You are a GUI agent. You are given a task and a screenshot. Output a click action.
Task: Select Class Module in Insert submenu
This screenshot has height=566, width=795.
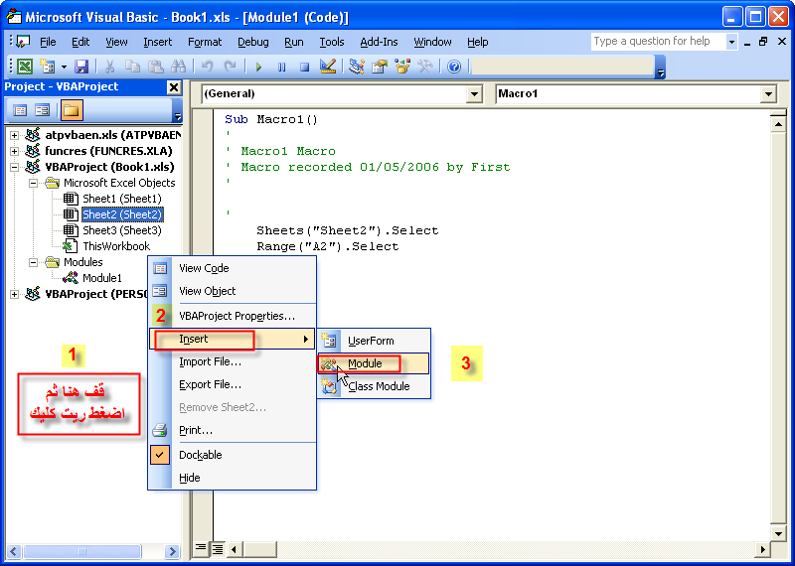pyautogui.click(x=375, y=386)
